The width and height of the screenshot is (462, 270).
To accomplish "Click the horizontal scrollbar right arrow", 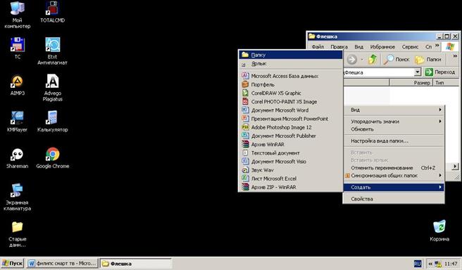I will tap(455, 167).
